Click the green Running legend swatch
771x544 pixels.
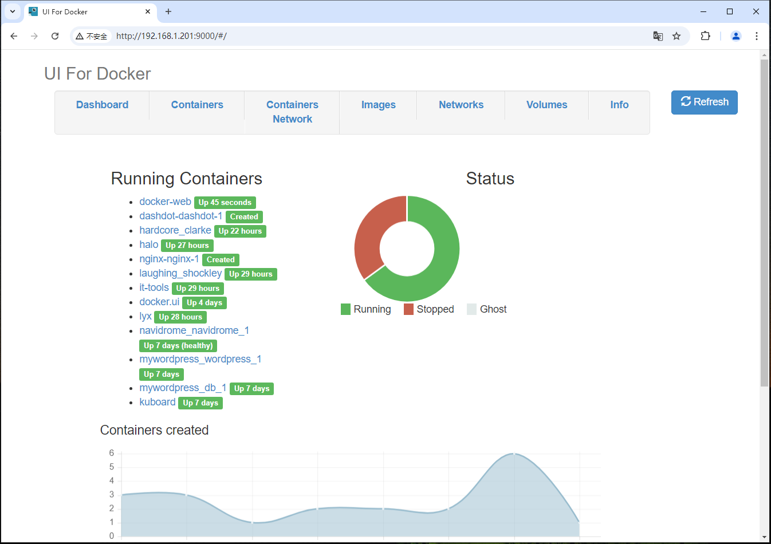[x=345, y=309]
